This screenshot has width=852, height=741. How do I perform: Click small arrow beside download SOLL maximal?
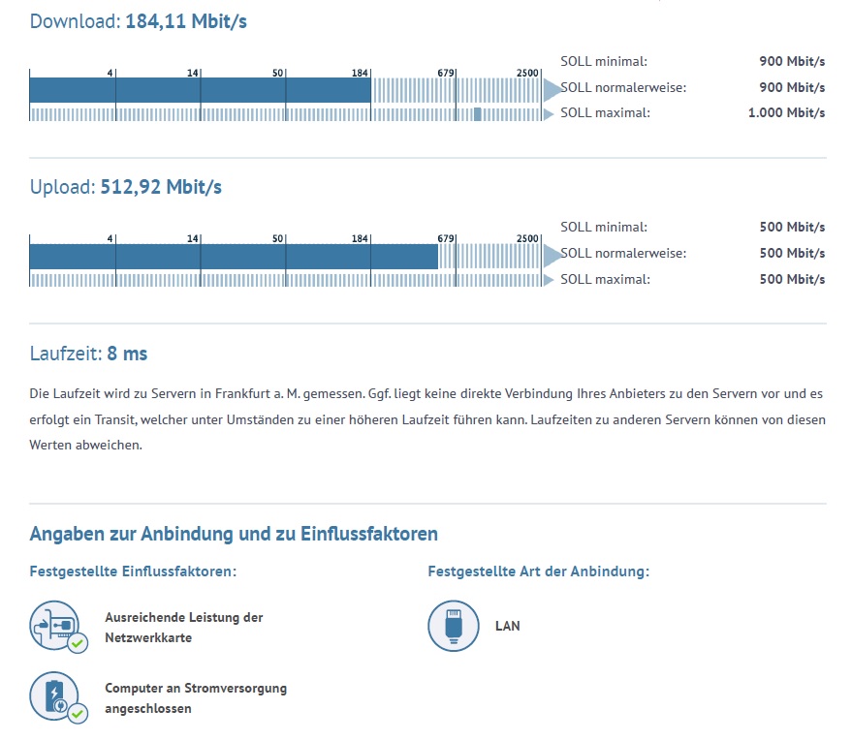click(549, 113)
